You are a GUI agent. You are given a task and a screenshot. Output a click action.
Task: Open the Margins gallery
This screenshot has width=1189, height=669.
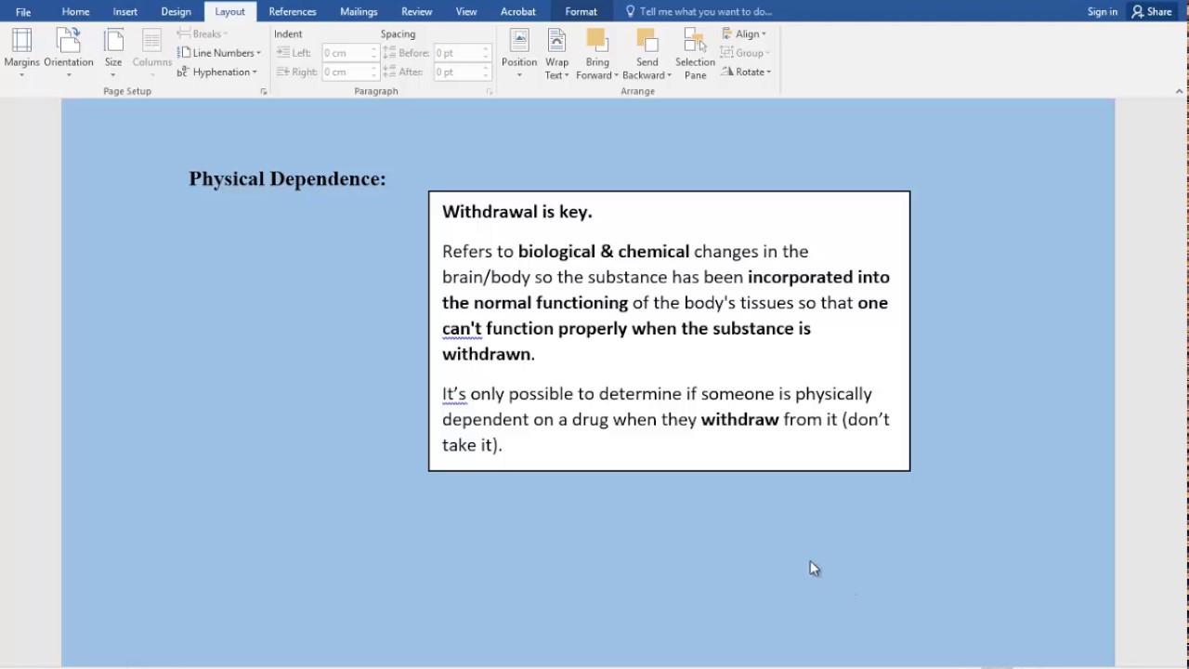tap(21, 53)
